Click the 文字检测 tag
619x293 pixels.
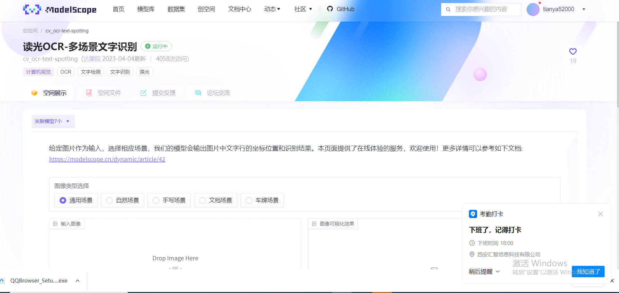pos(91,72)
